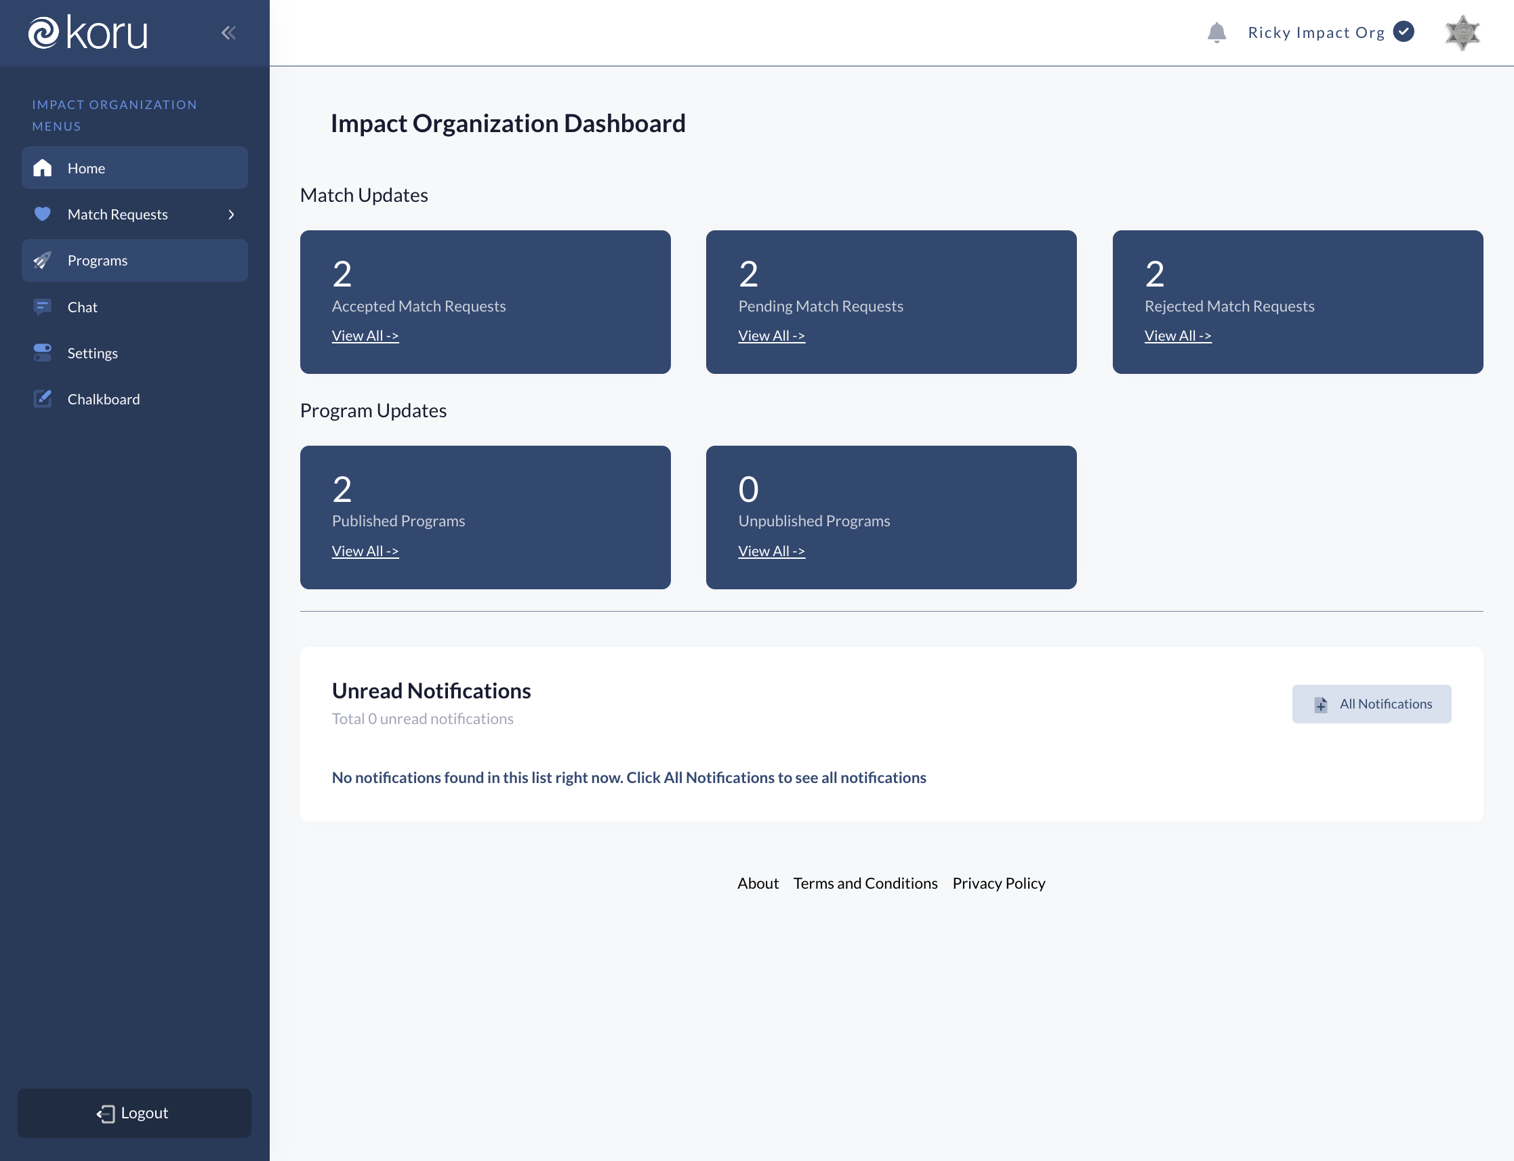Click the Chalkboard pencil icon
The image size is (1514, 1161).
pos(43,399)
